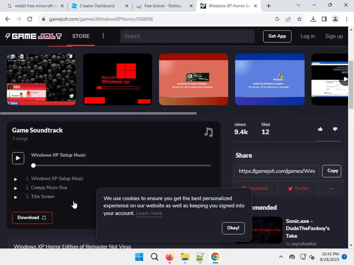This screenshot has width=354, height=265.
Task: Click the notification badge in the taskbar
Action: point(344,256)
